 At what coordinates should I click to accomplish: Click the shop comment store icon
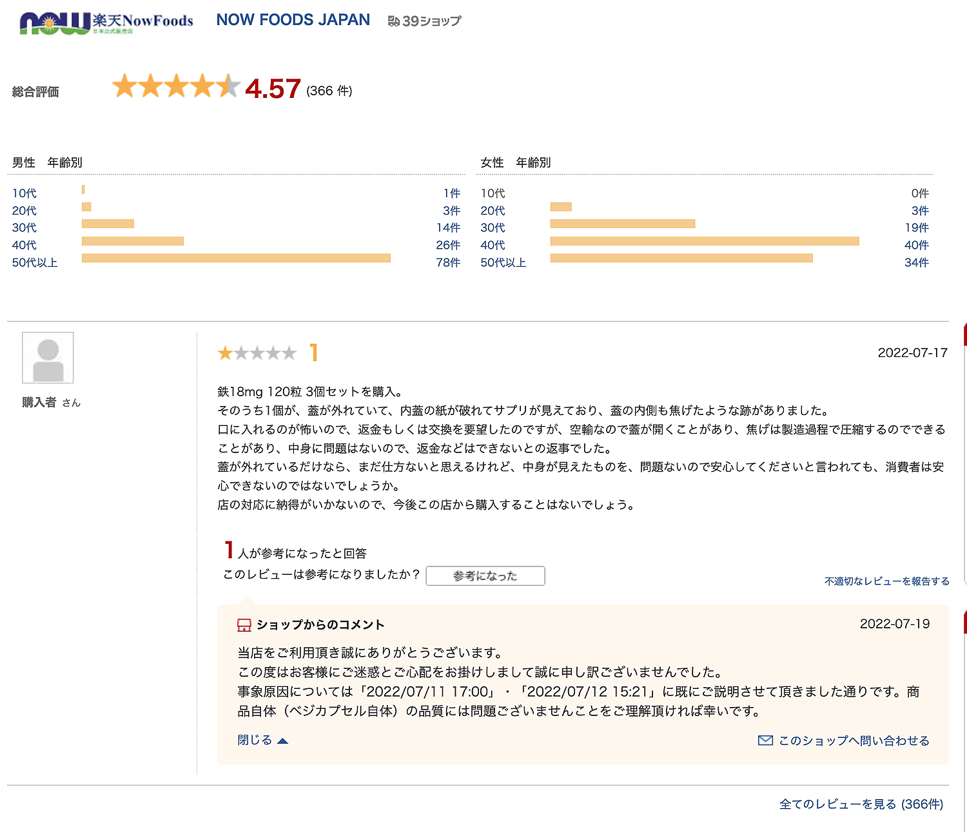(x=244, y=625)
